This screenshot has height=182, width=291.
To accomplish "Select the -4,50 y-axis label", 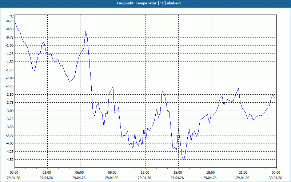I will pos(10,160).
